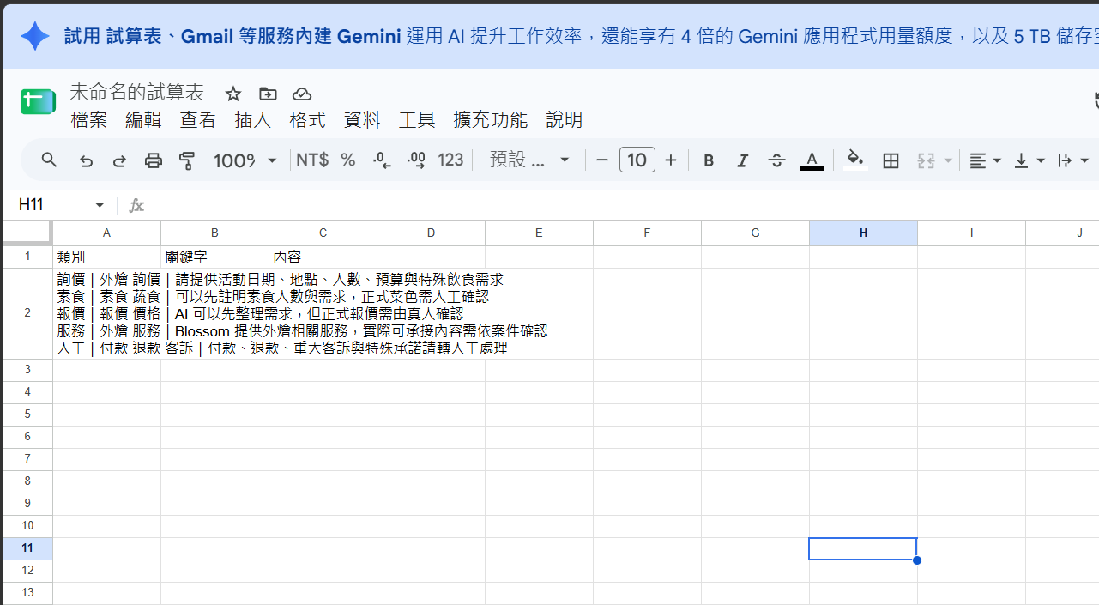This screenshot has width=1099, height=605.
Task: Select cell C1 containing 內容
Action: pyautogui.click(x=323, y=257)
